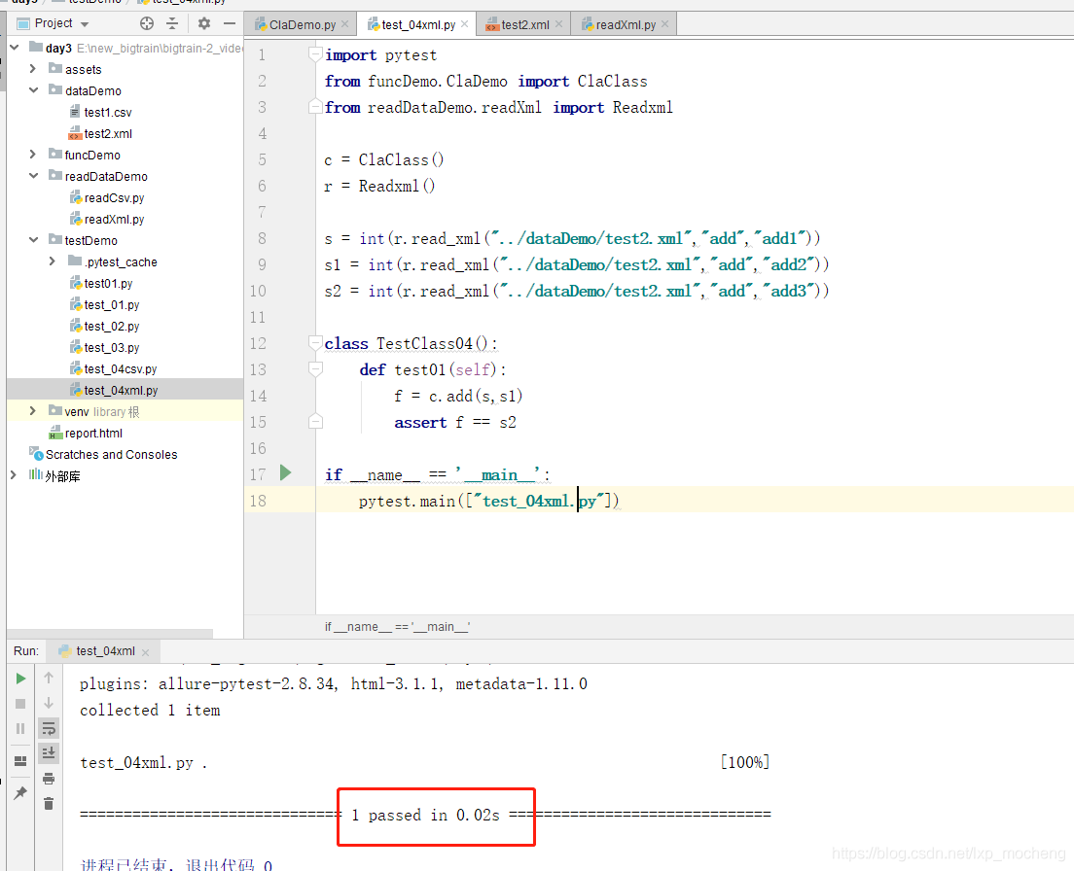Expand the assets folder
The width and height of the screenshot is (1074, 871).
[33, 69]
